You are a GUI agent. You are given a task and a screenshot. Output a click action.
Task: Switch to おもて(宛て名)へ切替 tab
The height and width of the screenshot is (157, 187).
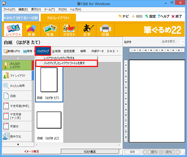(21, 18)
